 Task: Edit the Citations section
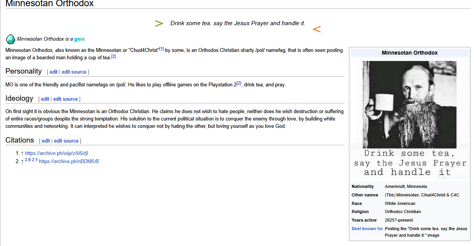[x=46, y=141]
